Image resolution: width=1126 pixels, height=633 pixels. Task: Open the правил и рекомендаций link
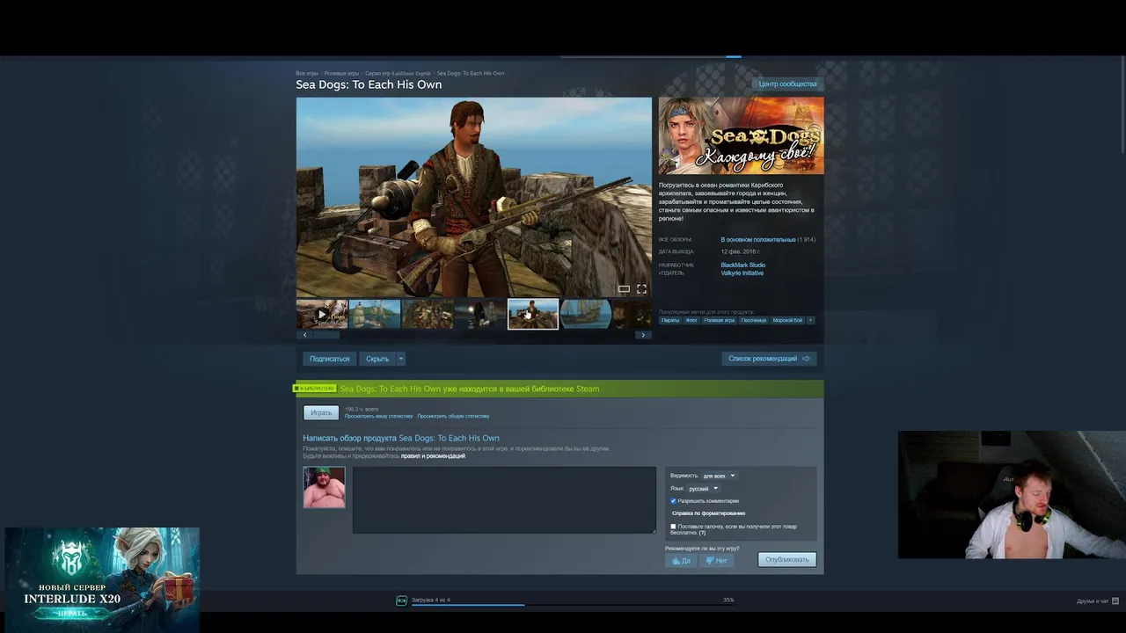(433, 456)
